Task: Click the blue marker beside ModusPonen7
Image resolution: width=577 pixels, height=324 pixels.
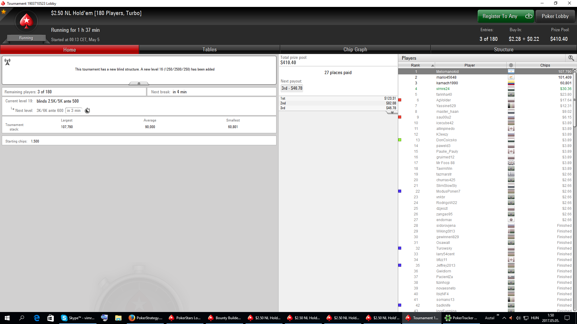Action: (400, 191)
